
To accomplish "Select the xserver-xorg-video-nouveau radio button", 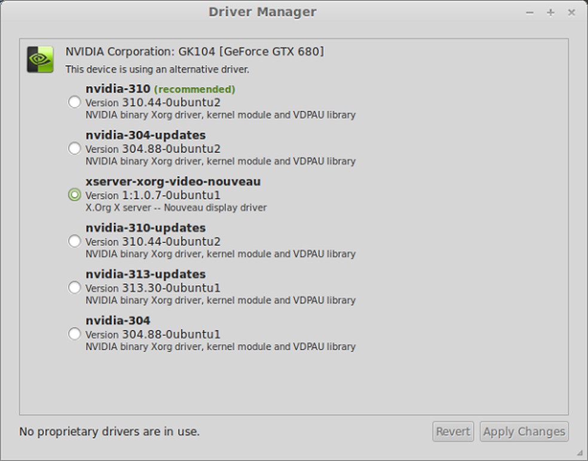I will pos(74,194).
